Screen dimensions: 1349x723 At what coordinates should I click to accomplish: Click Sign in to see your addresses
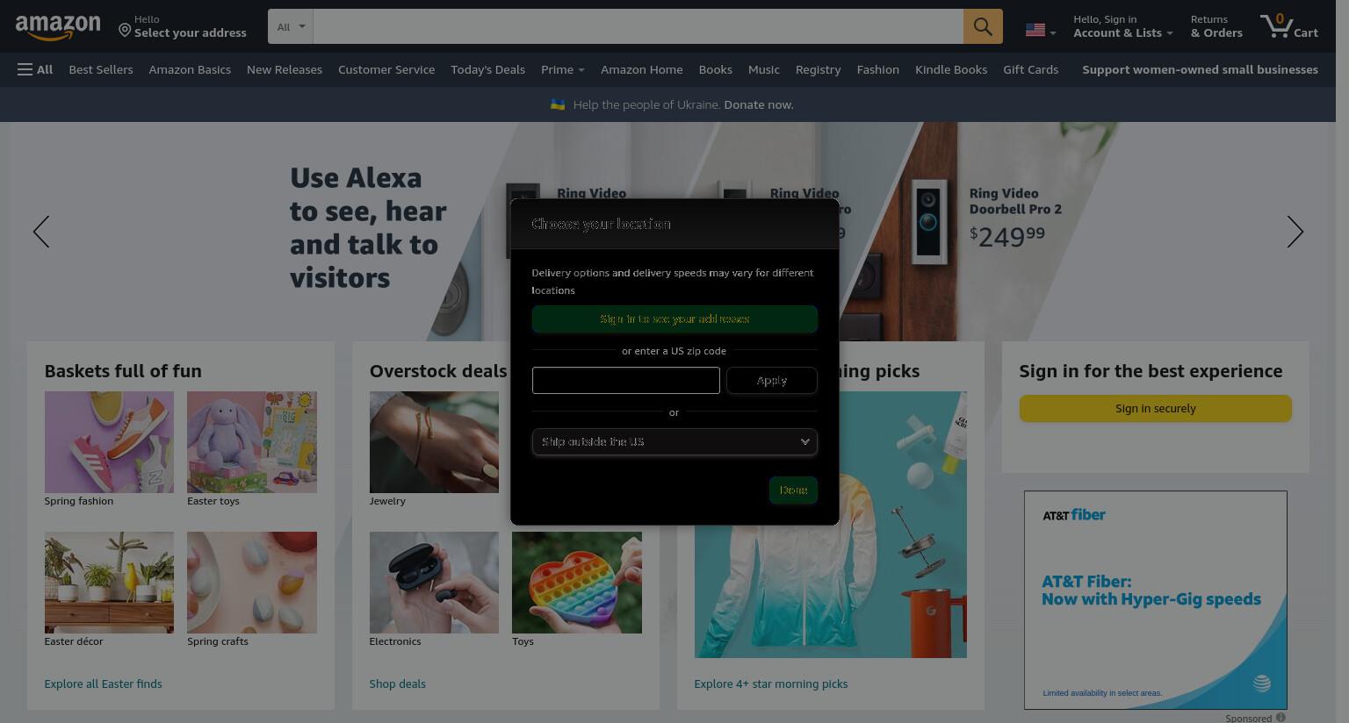click(x=674, y=319)
